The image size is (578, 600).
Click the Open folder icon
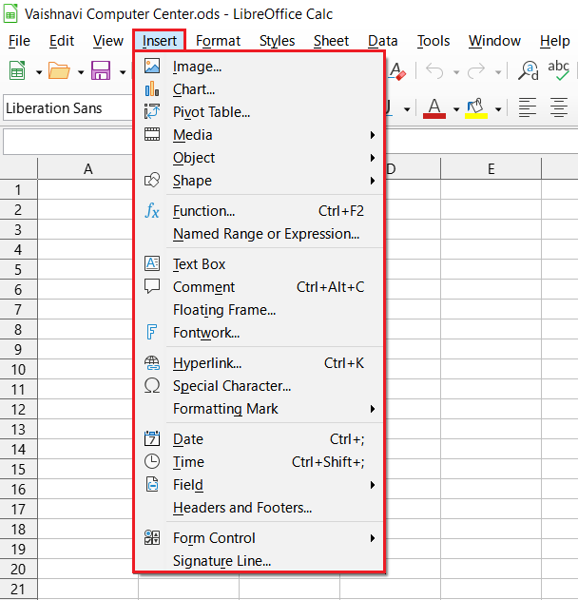pos(59,70)
